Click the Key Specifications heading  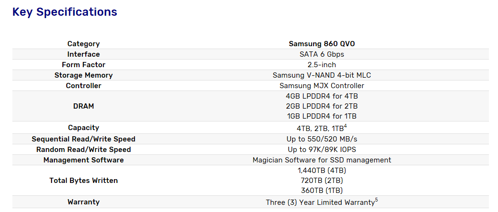pyautogui.click(x=65, y=12)
